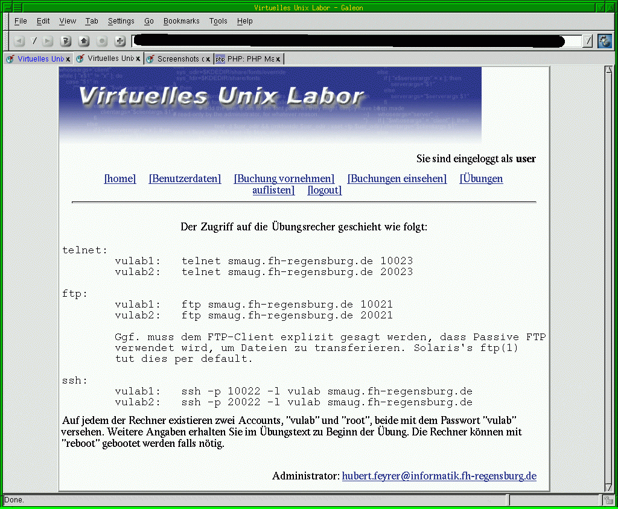Click the Screenshots tab favicon
The image size is (618, 509).
click(150, 59)
